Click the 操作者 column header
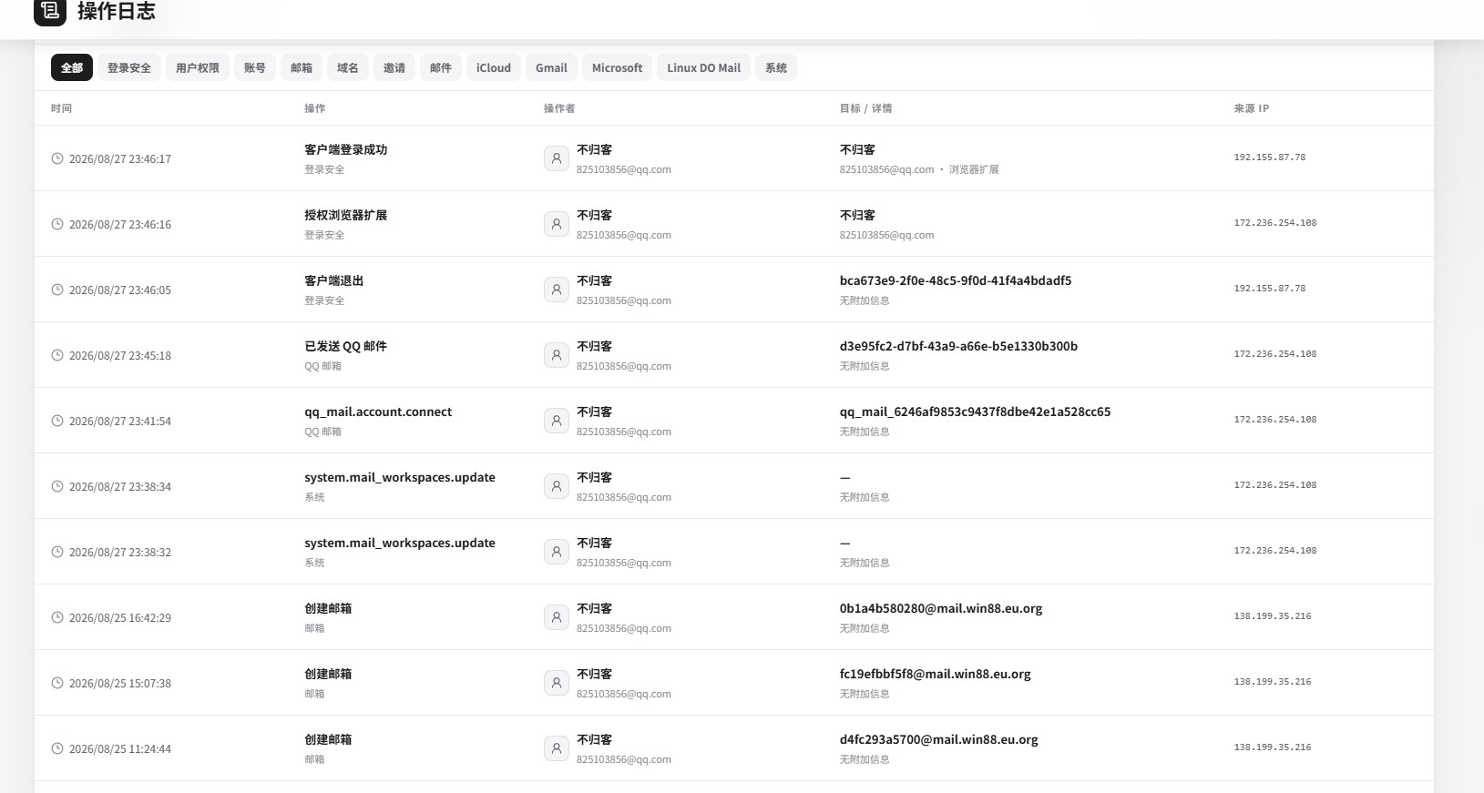The image size is (1484, 793). (559, 108)
